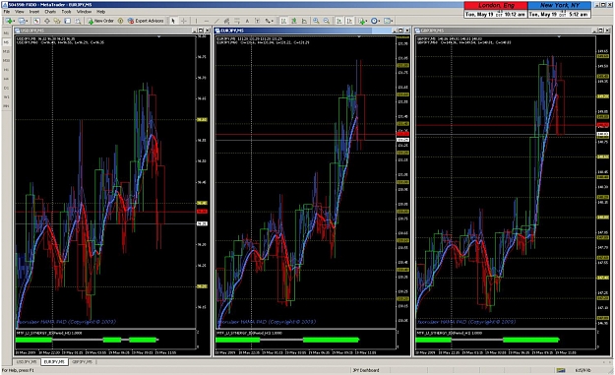Viewport: 615px width, 375px height.
Task: Open the Strategy Tester icon
Action: pos(78,21)
